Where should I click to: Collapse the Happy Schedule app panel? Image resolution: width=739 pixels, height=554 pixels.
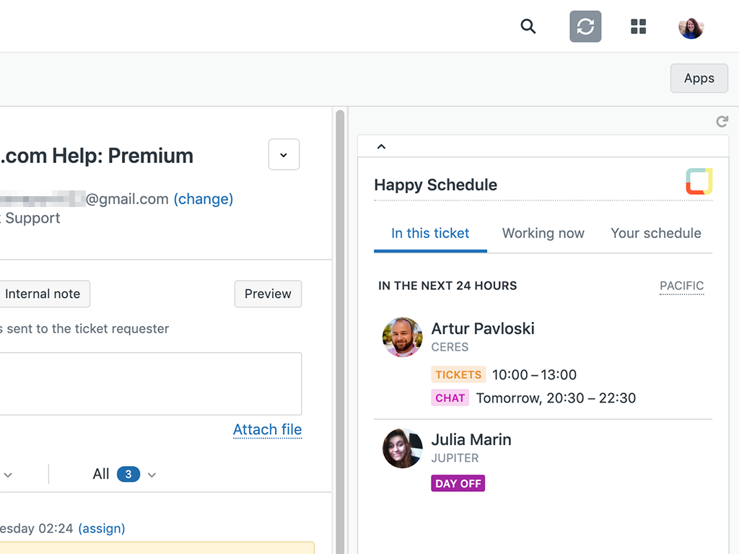pyautogui.click(x=382, y=146)
